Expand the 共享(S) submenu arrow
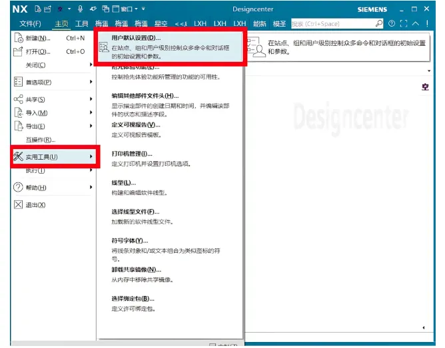 coord(91,99)
